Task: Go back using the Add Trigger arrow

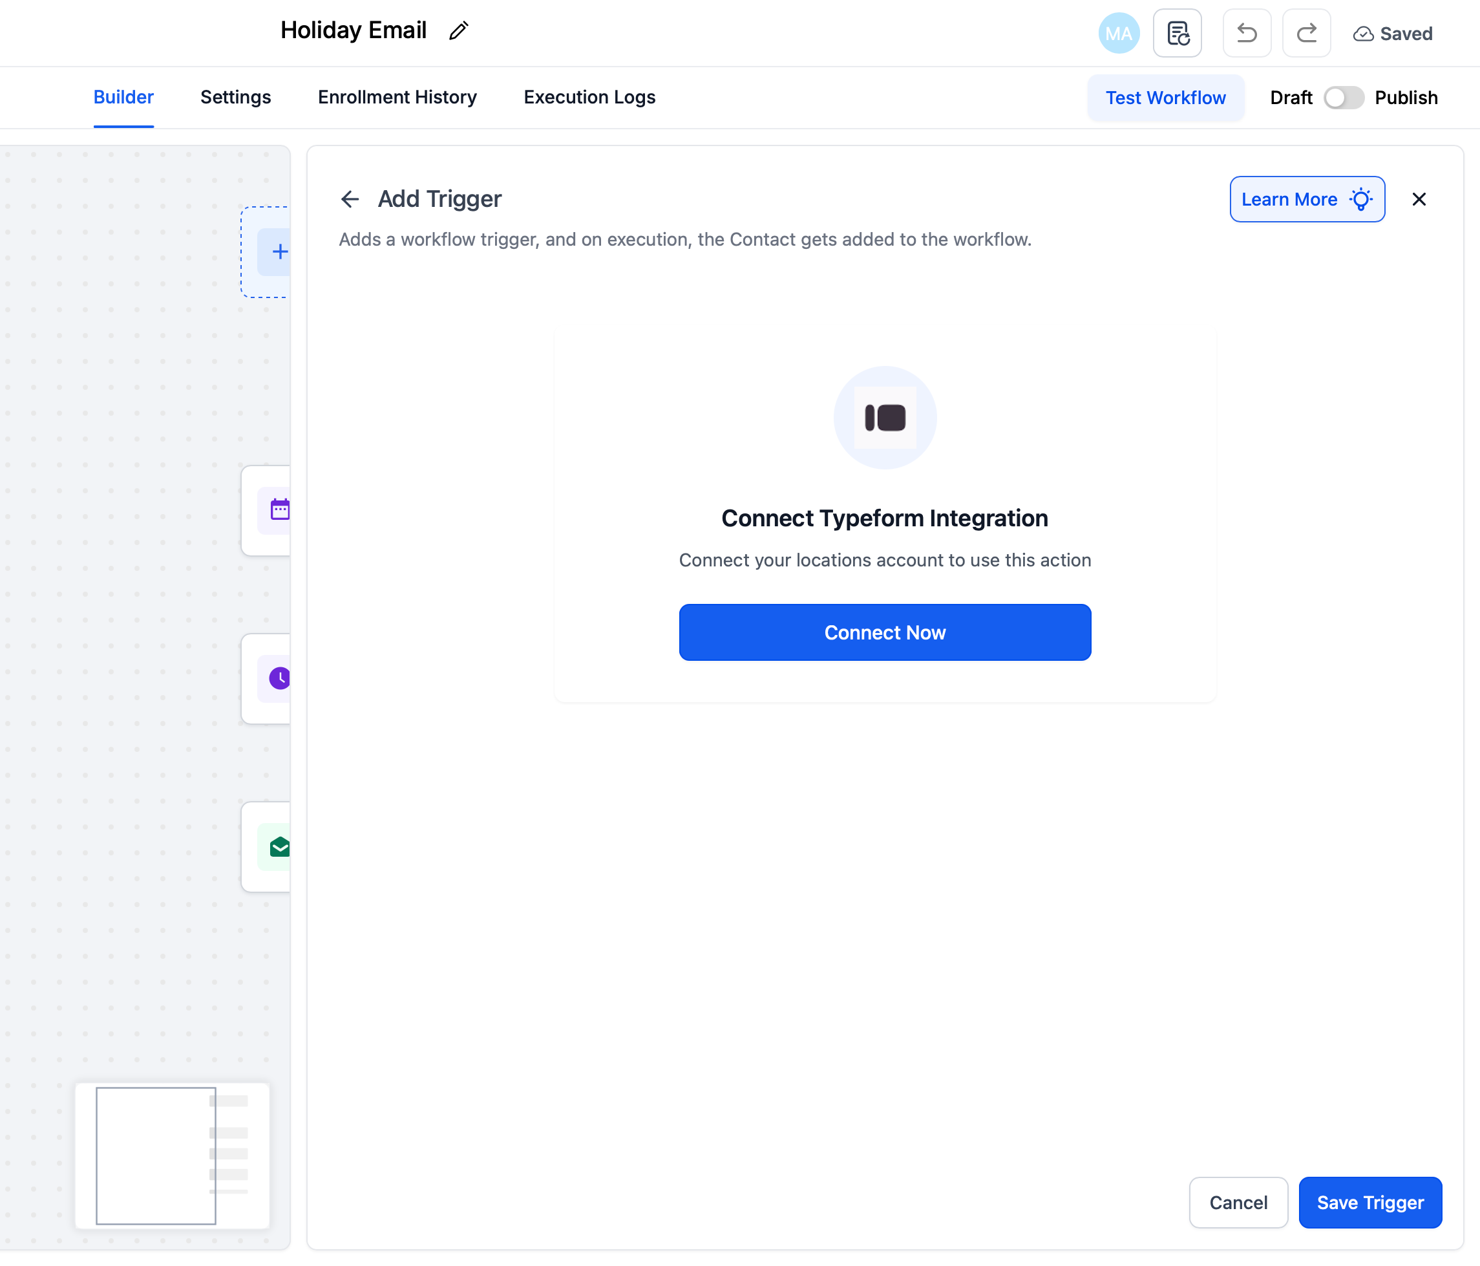Action: [350, 199]
